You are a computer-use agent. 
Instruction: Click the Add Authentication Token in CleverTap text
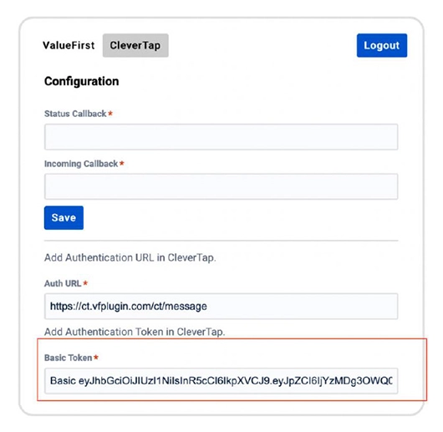[x=135, y=332]
